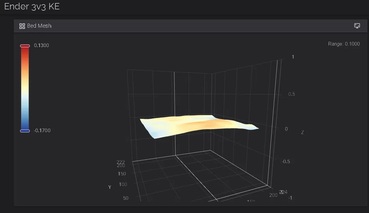Click the color gradient scale bar
This screenshot has width=369, height=213.
[x=24, y=88]
